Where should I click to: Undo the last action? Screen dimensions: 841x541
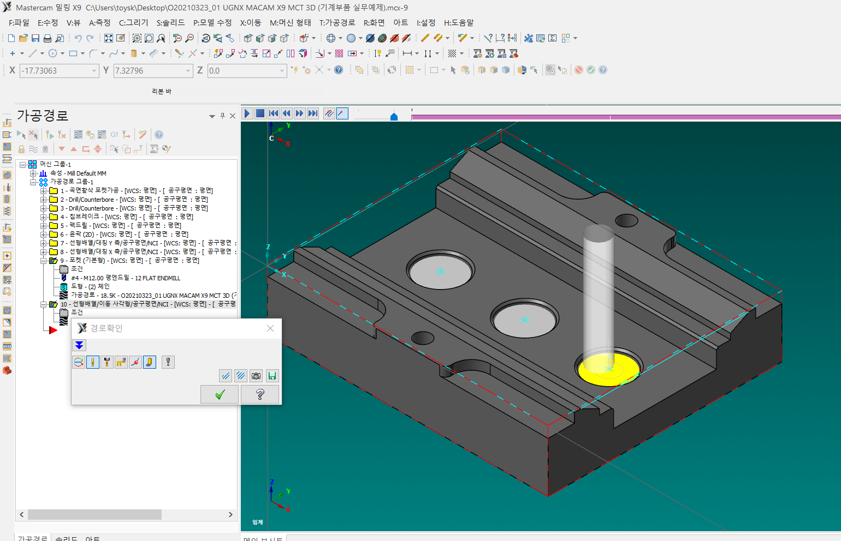[78, 38]
